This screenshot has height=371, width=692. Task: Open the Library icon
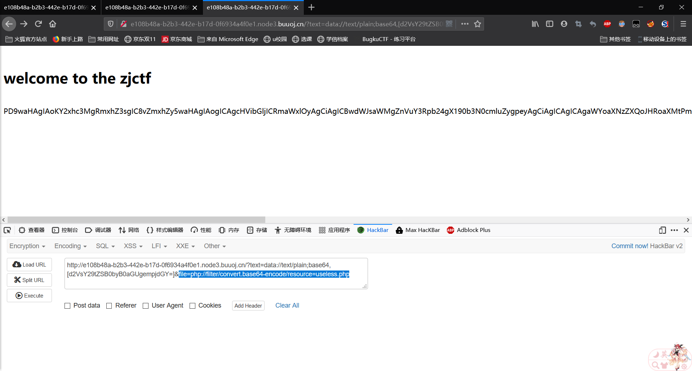tap(535, 24)
